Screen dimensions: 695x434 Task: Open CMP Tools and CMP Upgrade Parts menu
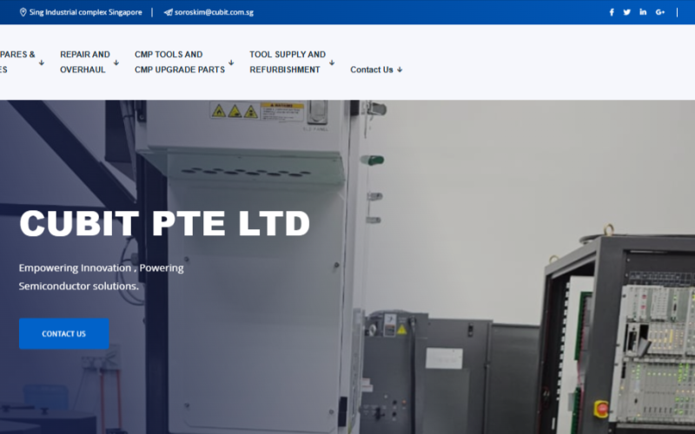pos(179,62)
